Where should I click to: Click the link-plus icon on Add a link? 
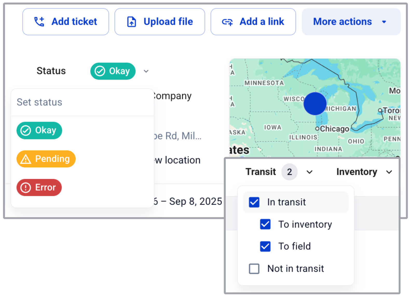point(227,22)
